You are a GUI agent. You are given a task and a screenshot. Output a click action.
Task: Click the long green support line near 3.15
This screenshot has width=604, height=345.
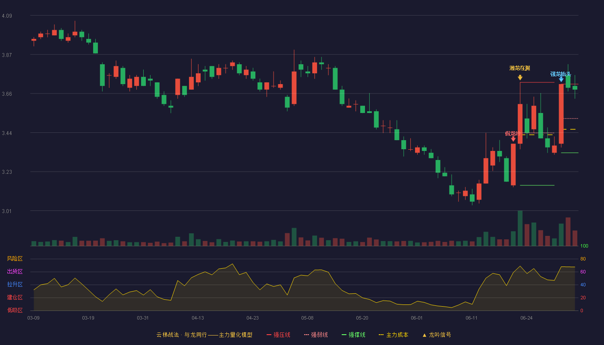click(537, 185)
